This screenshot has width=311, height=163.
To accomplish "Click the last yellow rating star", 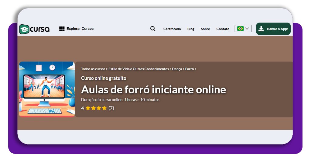I will (x=104, y=108).
